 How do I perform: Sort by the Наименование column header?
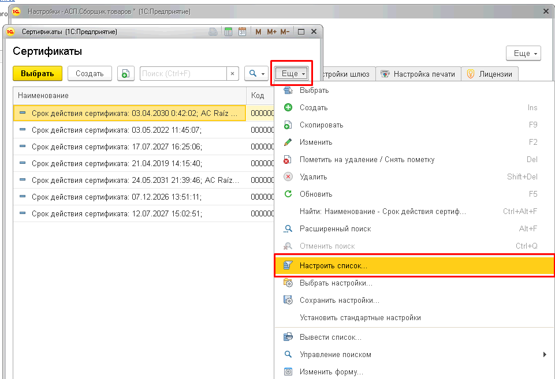tap(129, 96)
